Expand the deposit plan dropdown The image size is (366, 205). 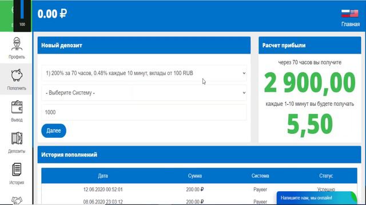144,73
